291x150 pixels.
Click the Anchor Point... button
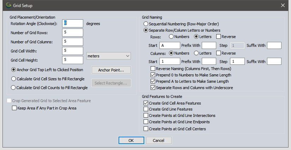111,70
